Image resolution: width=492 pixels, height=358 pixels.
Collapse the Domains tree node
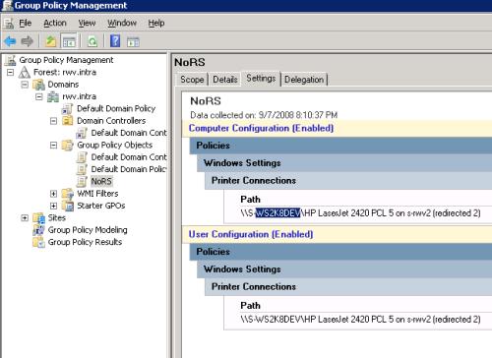25,85
